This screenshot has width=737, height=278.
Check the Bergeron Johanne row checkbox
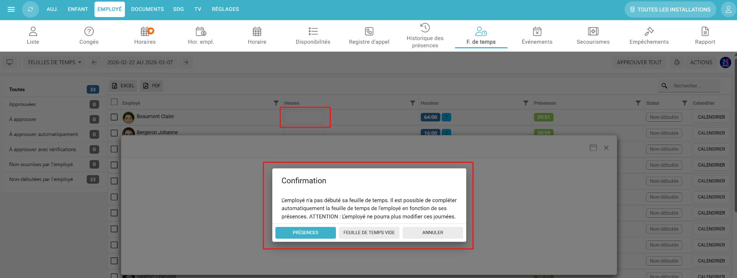[x=114, y=133]
